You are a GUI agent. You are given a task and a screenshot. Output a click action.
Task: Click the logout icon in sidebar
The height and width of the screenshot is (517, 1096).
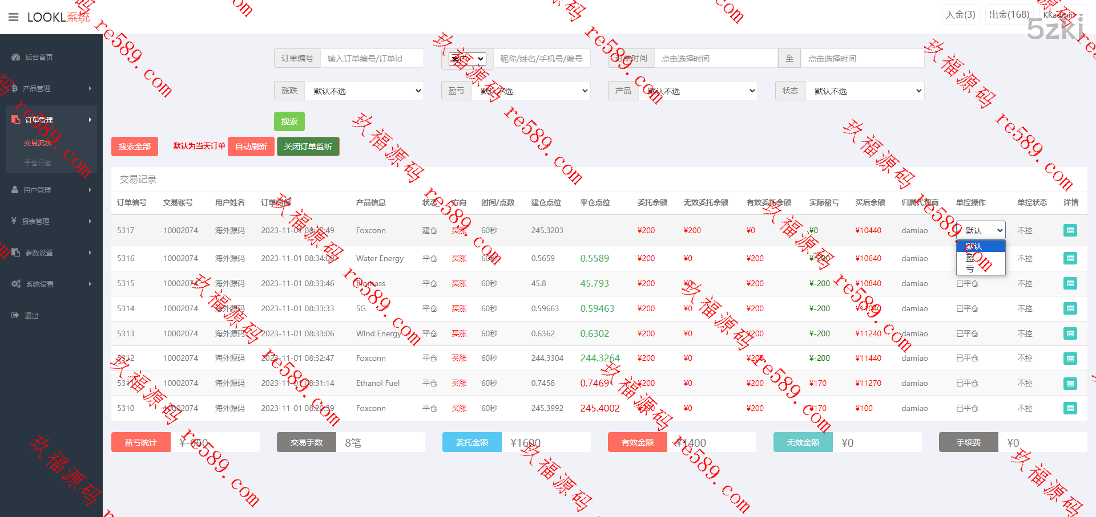[x=15, y=315]
